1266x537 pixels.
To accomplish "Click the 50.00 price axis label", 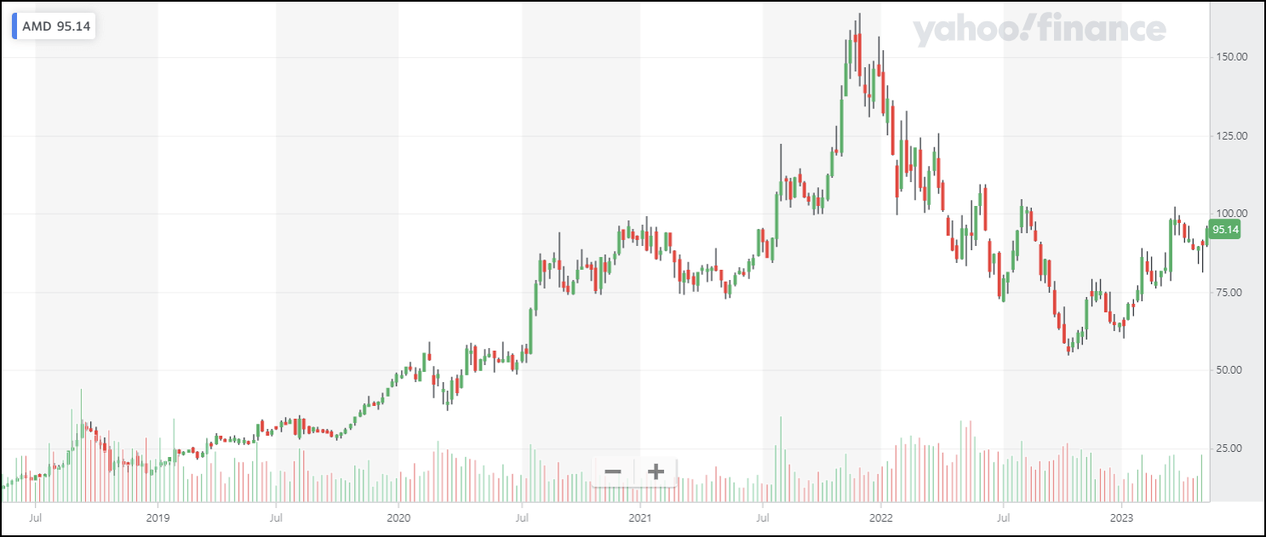I will [1230, 370].
